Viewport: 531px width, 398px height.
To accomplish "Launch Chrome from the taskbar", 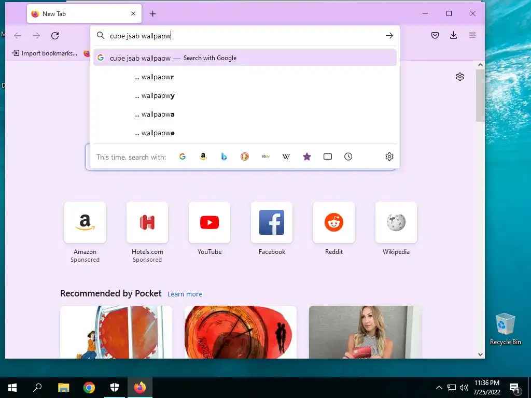I will coord(89,388).
